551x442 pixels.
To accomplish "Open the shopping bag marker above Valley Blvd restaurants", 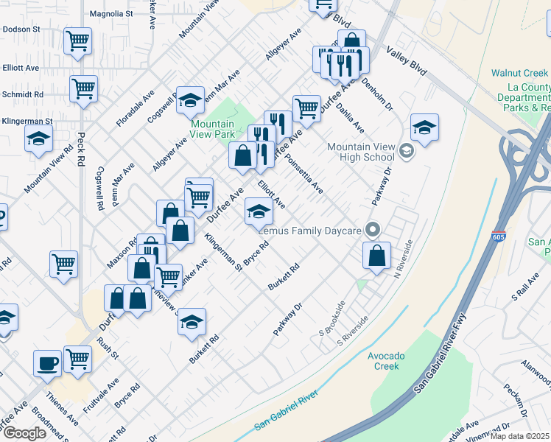I will point(352,39).
